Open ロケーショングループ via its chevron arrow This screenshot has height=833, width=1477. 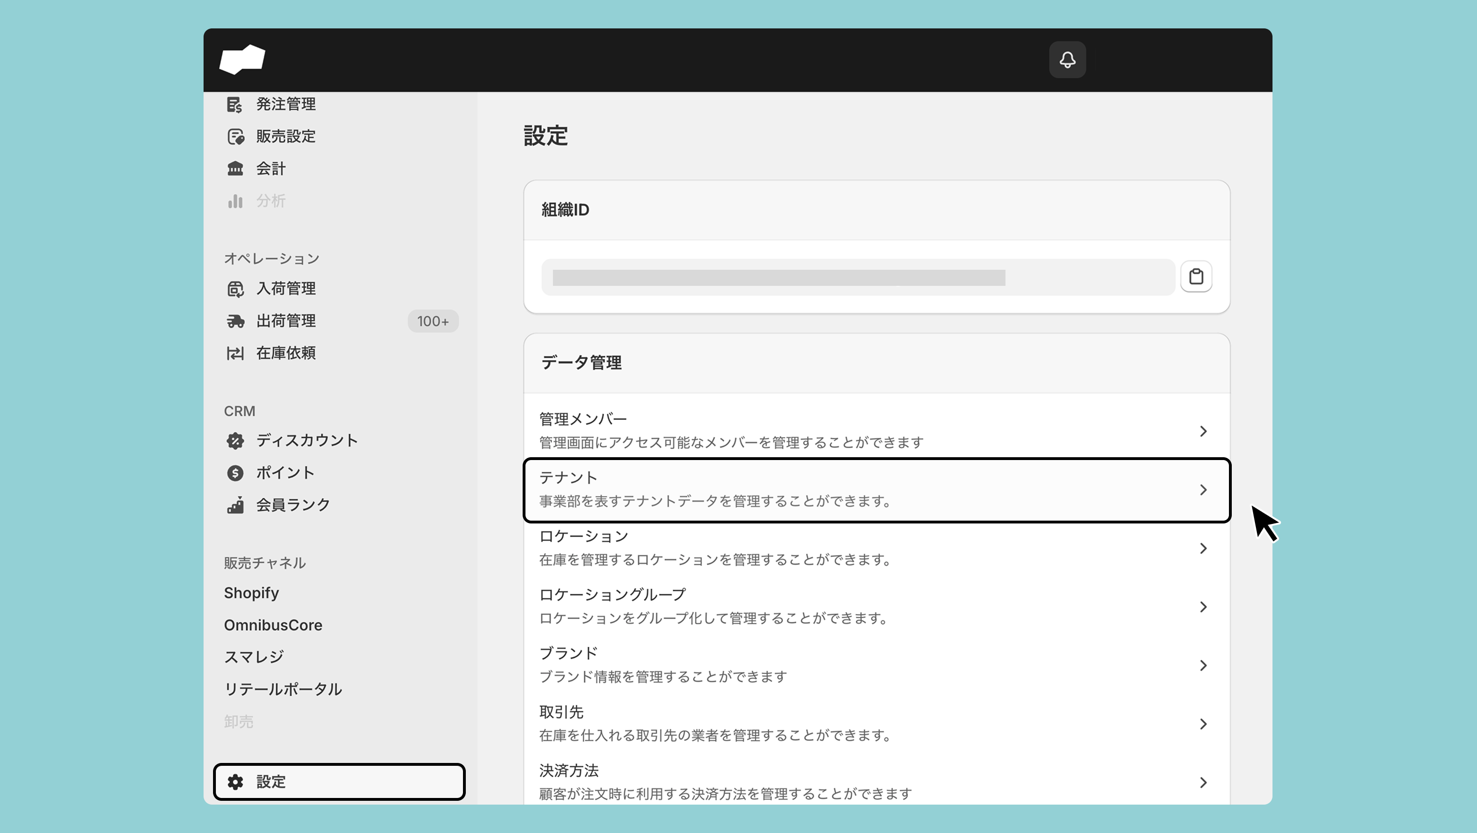(1203, 607)
